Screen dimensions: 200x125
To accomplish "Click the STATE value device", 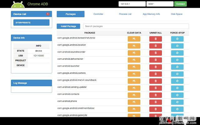I will [38, 51].
